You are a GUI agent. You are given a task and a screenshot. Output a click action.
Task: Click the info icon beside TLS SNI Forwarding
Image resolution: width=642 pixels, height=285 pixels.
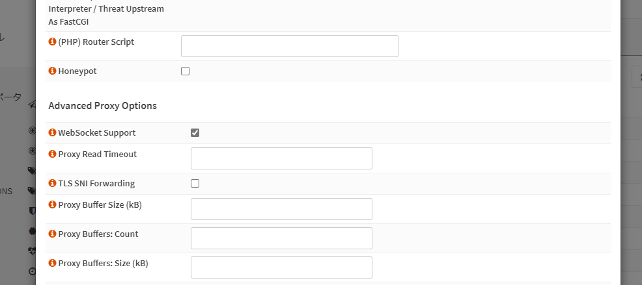point(52,183)
